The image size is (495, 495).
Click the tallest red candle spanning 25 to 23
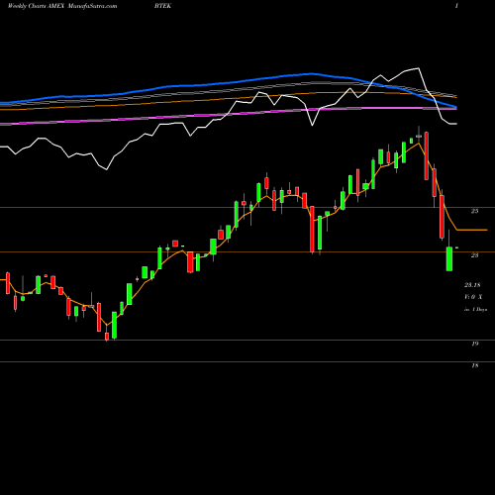[x=312, y=229]
